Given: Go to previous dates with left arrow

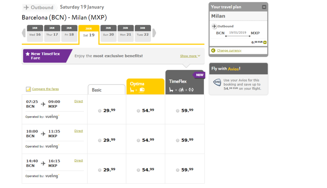Looking at the screenshot, I should 24,33.
